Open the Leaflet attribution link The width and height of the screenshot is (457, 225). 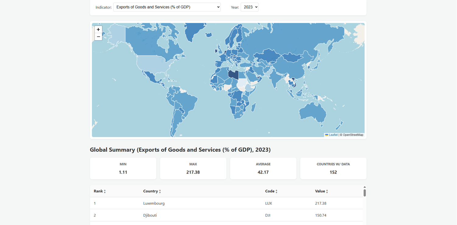tap(333, 135)
